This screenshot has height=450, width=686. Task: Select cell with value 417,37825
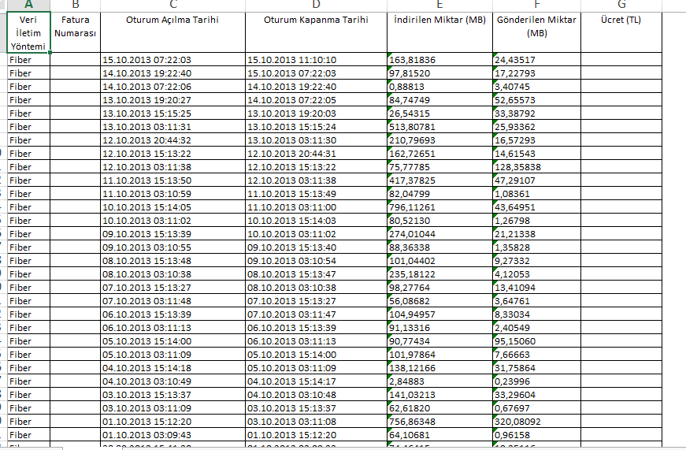[439, 180]
